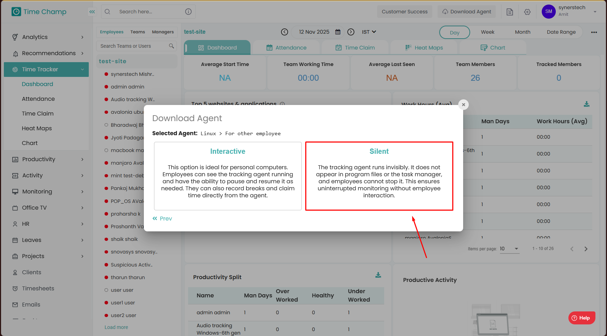The width and height of the screenshot is (607, 336).
Task: Close the Download Agent dialog
Action: click(x=463, y=105)
